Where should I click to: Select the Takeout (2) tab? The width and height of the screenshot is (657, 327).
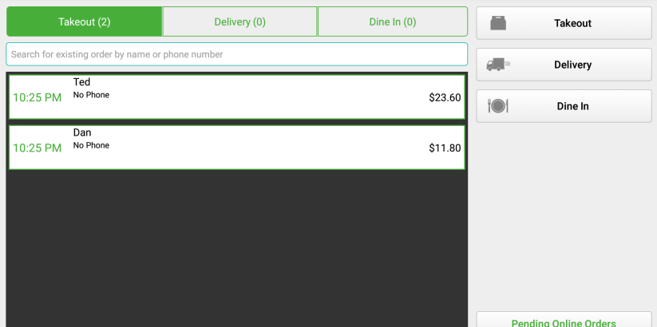[x=84, y=22]
